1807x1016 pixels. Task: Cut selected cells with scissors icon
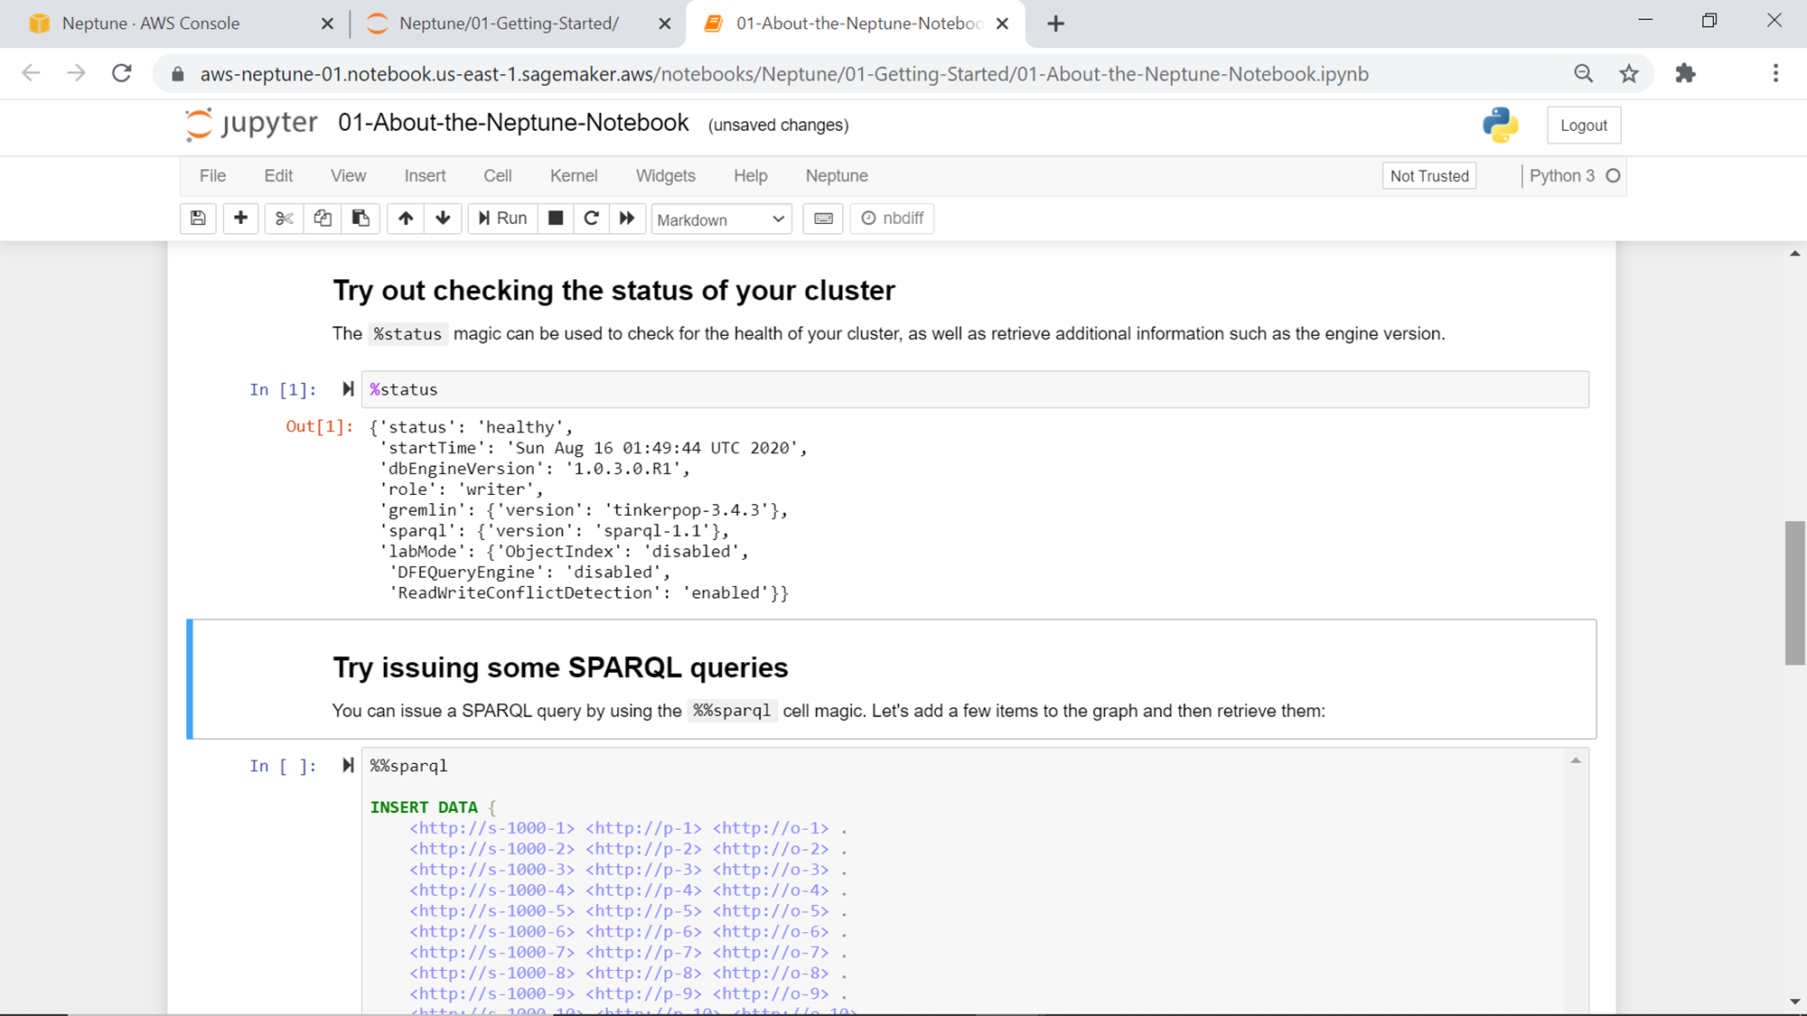click(x=284, y=219)
